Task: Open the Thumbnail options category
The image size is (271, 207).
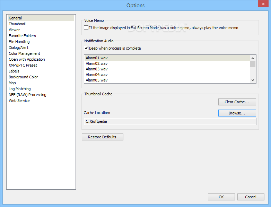Action: [41, 24]
